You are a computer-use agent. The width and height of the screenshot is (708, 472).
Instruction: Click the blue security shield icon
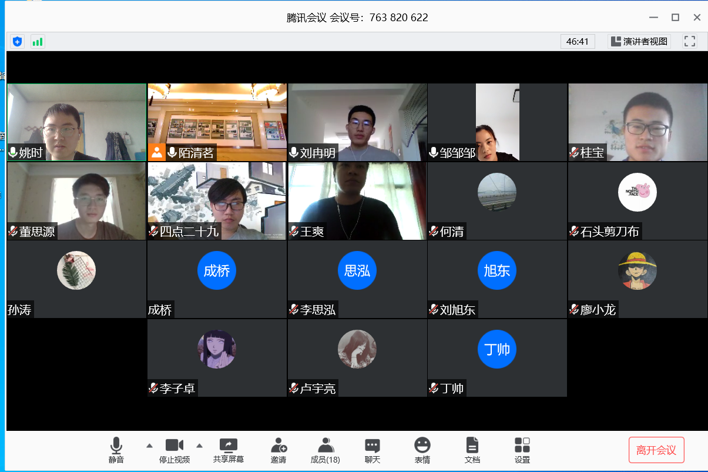pos(18,41)
